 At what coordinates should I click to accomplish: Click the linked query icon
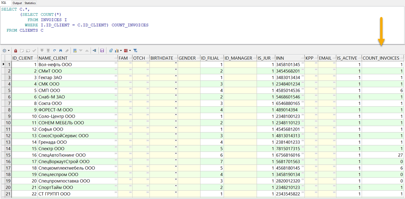point(94,51)
